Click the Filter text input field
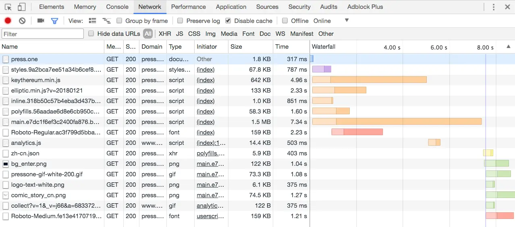The width and height of the screenshot is (515, 227). click(x=43, y=34)
